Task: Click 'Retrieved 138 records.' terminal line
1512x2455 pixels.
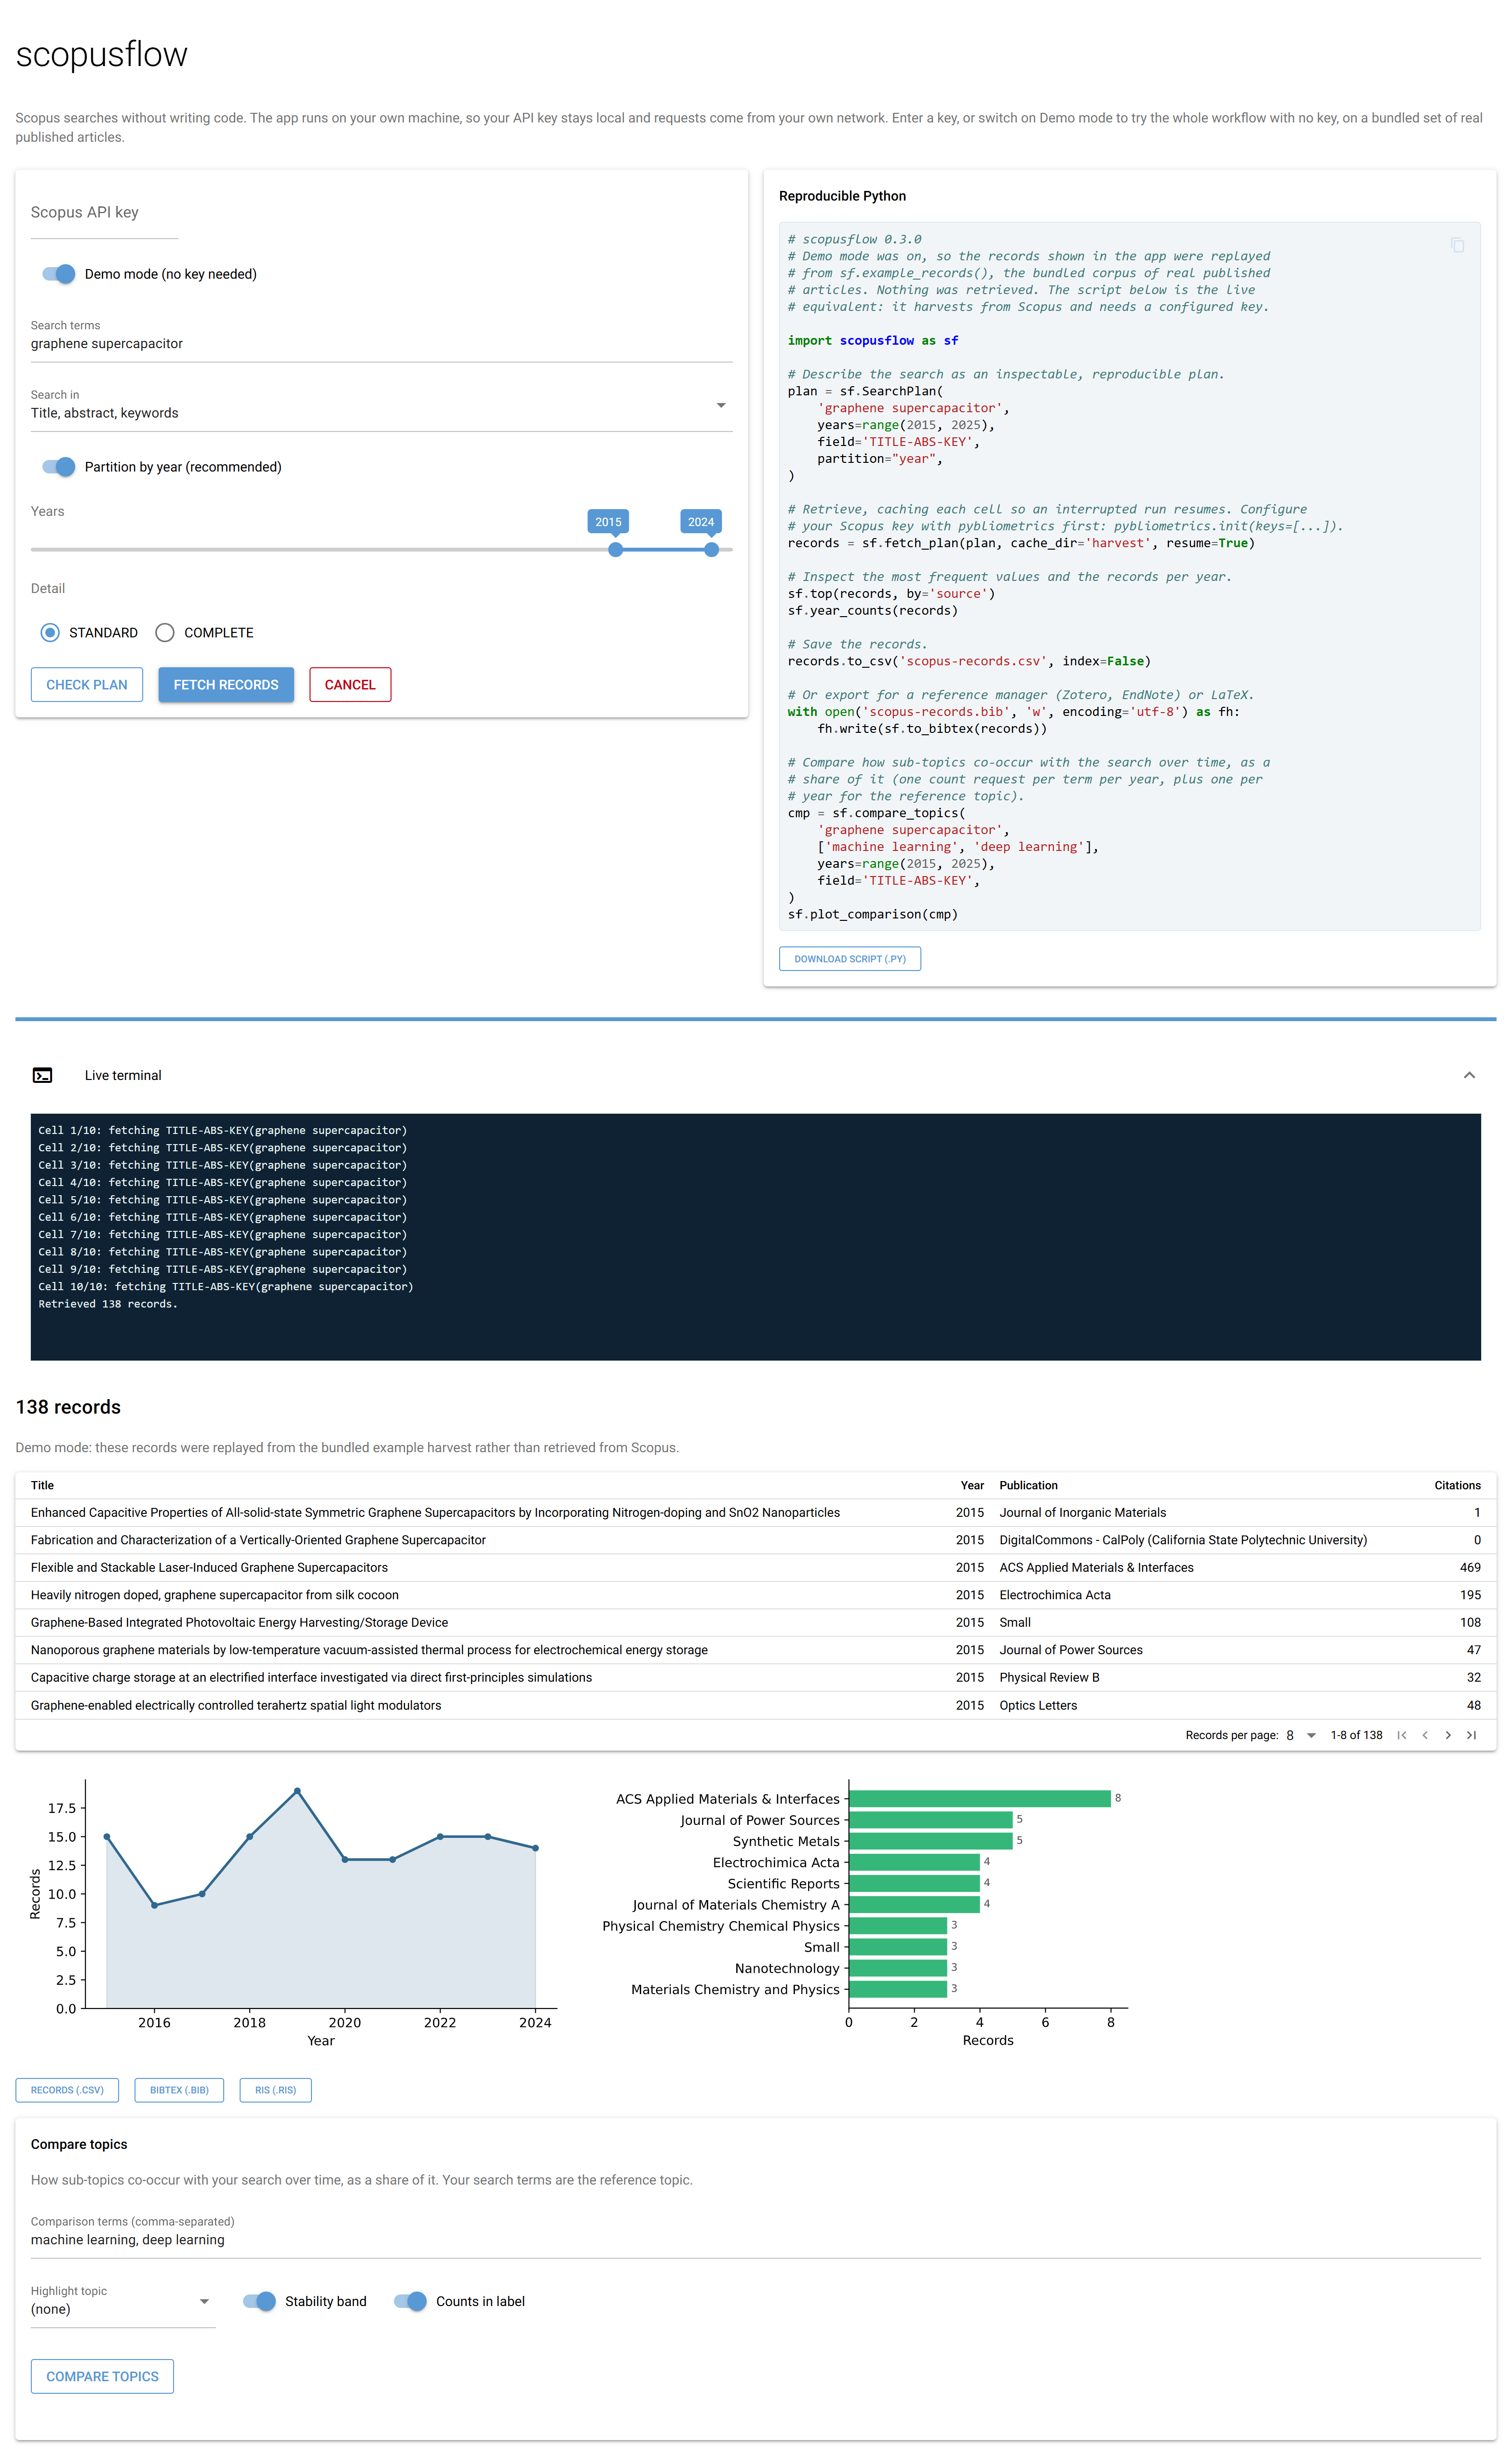Action: click(x=108, y=1304)
